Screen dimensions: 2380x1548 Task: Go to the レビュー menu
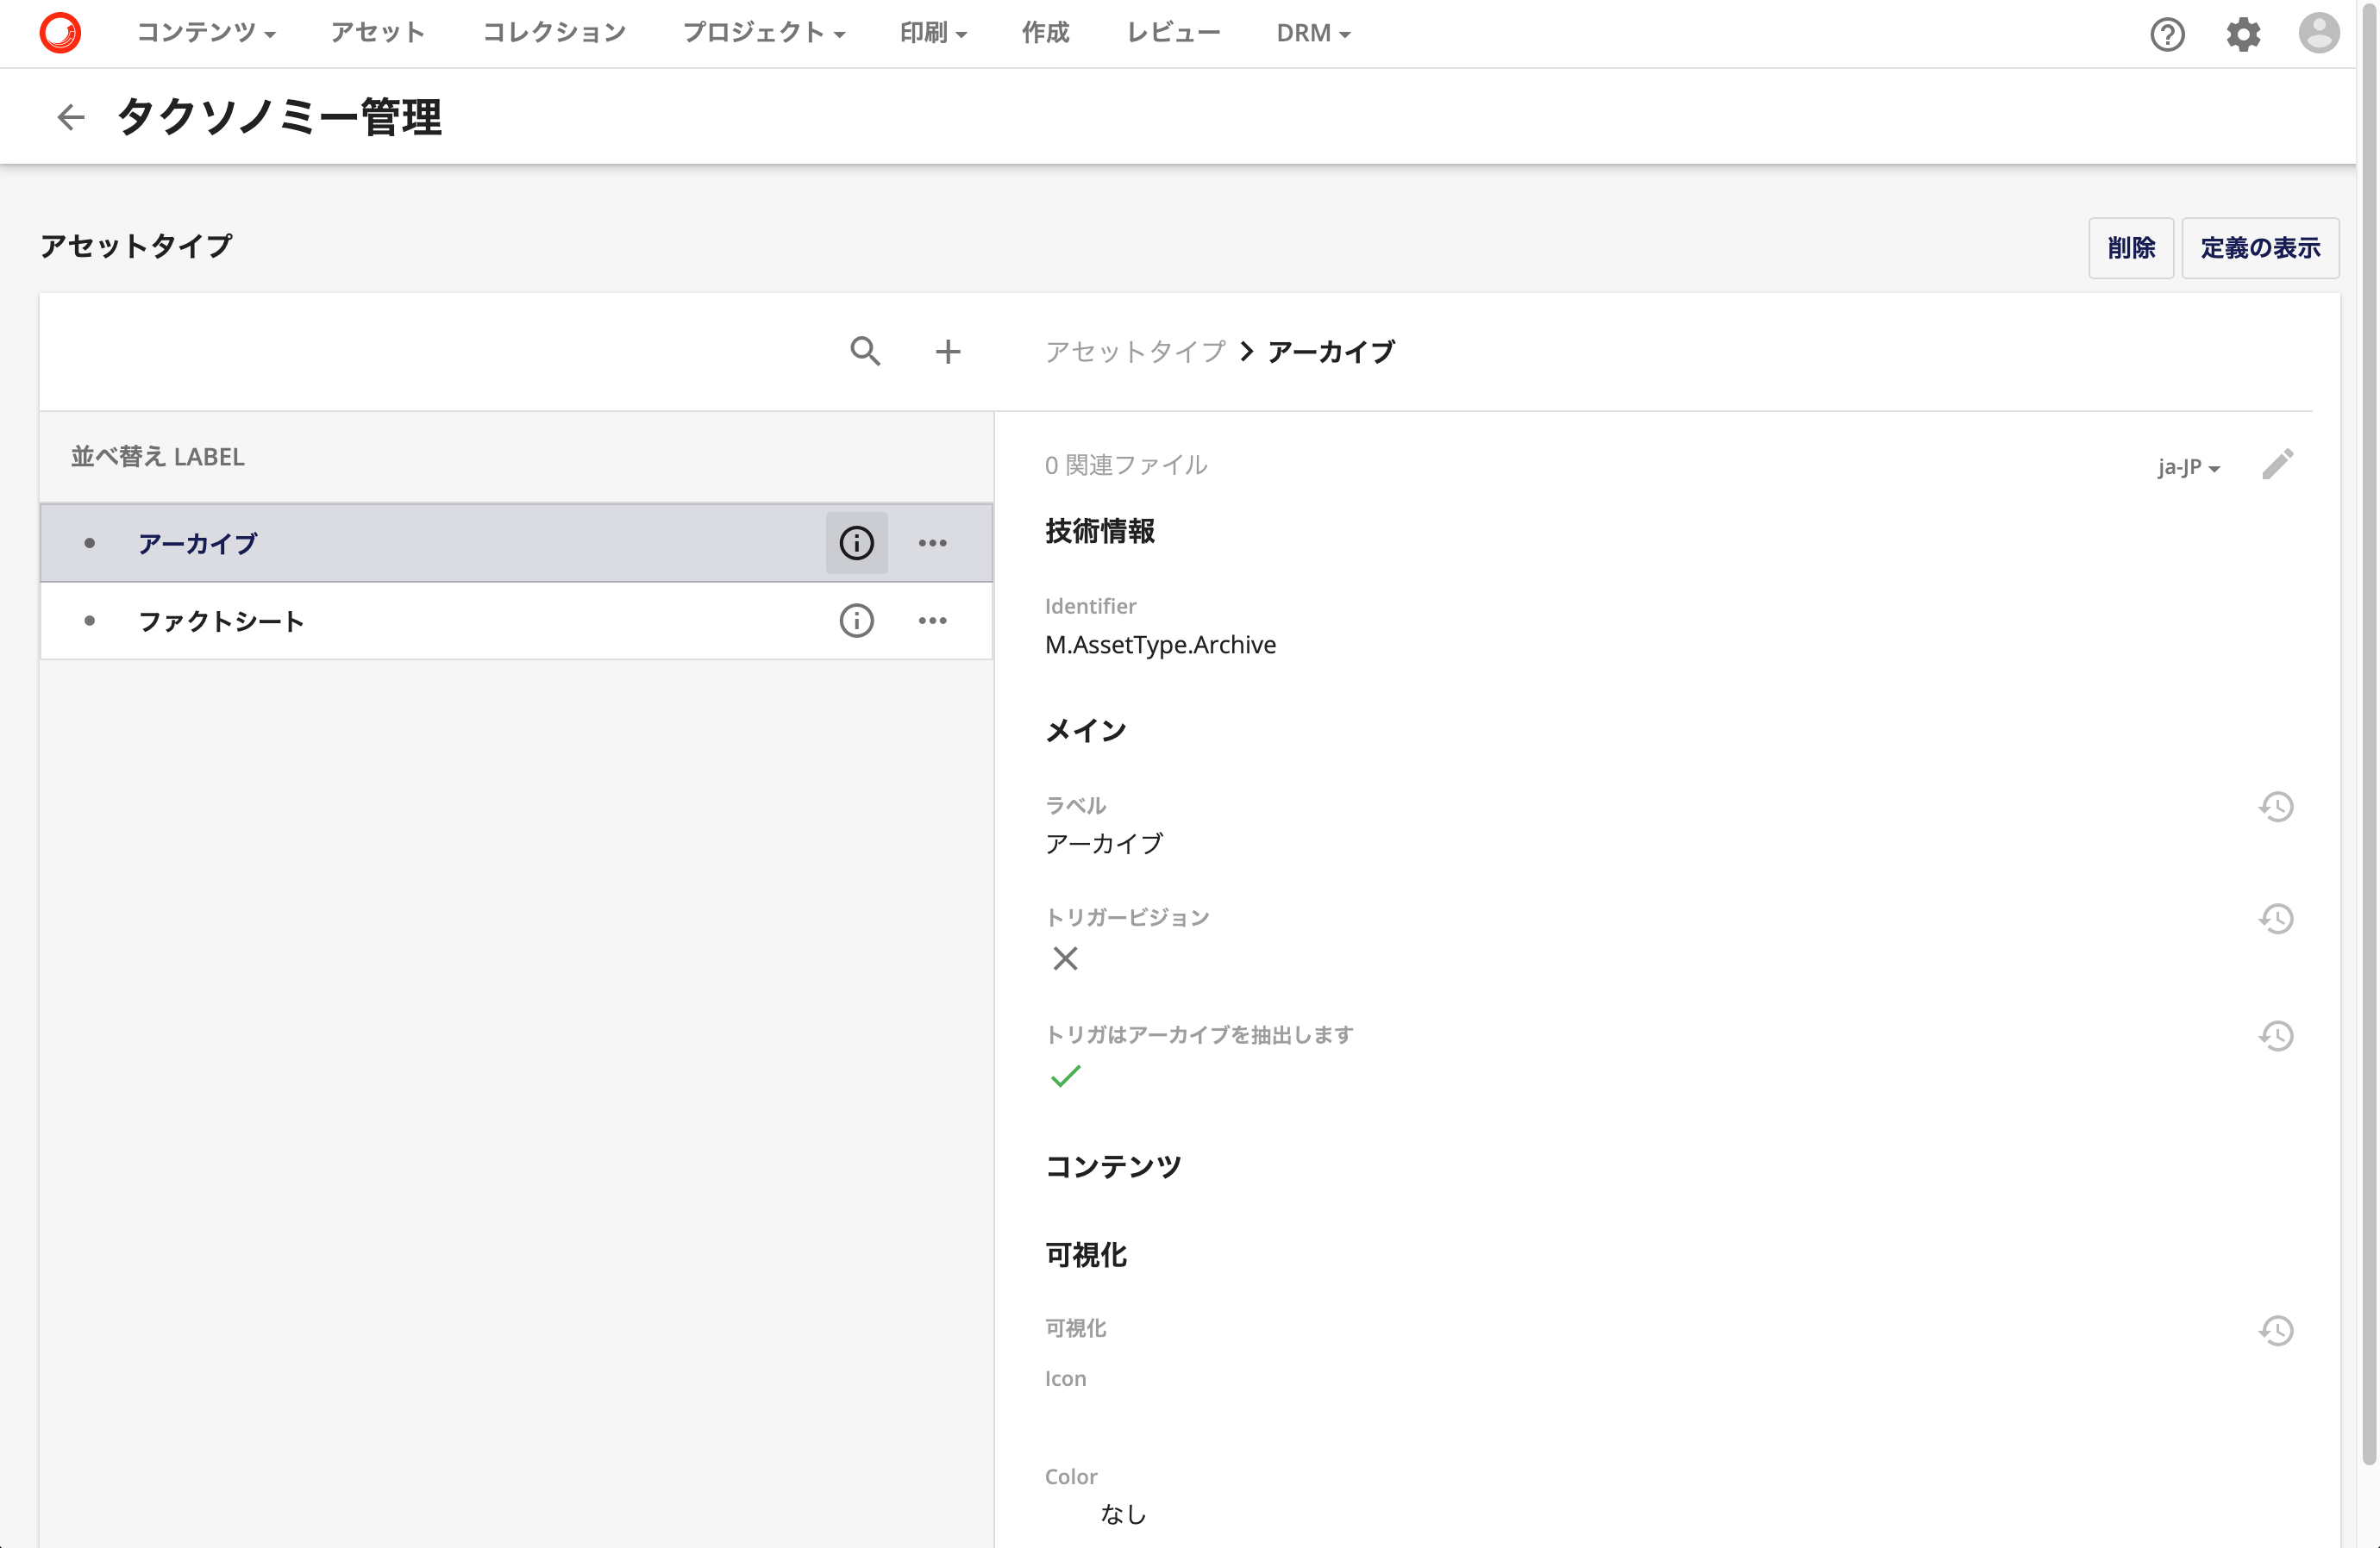[1173, 33]
